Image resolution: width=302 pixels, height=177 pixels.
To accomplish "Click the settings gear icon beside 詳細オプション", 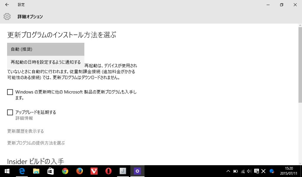I will pyautogui.click(x=7, y=17).
